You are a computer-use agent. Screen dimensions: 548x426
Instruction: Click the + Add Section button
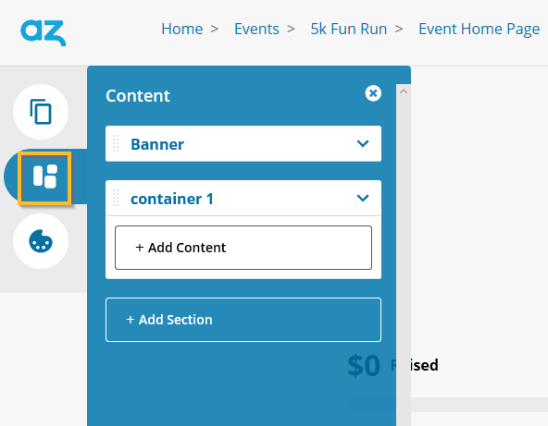coord(243,320)
